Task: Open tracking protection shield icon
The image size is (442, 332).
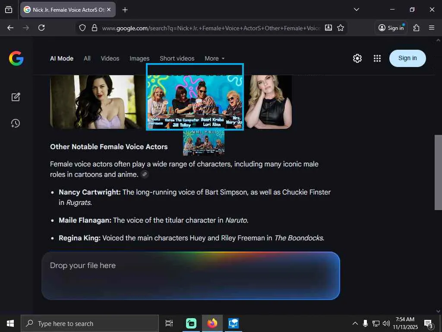Action: (82, 28)
